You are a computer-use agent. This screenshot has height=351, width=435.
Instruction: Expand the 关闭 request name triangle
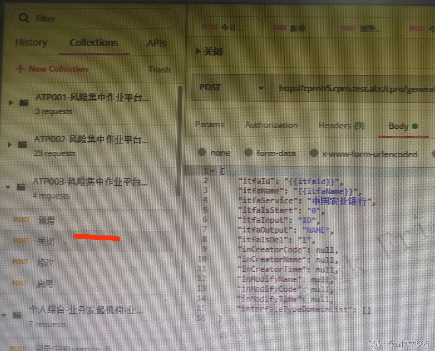click(x=198, y=51)
